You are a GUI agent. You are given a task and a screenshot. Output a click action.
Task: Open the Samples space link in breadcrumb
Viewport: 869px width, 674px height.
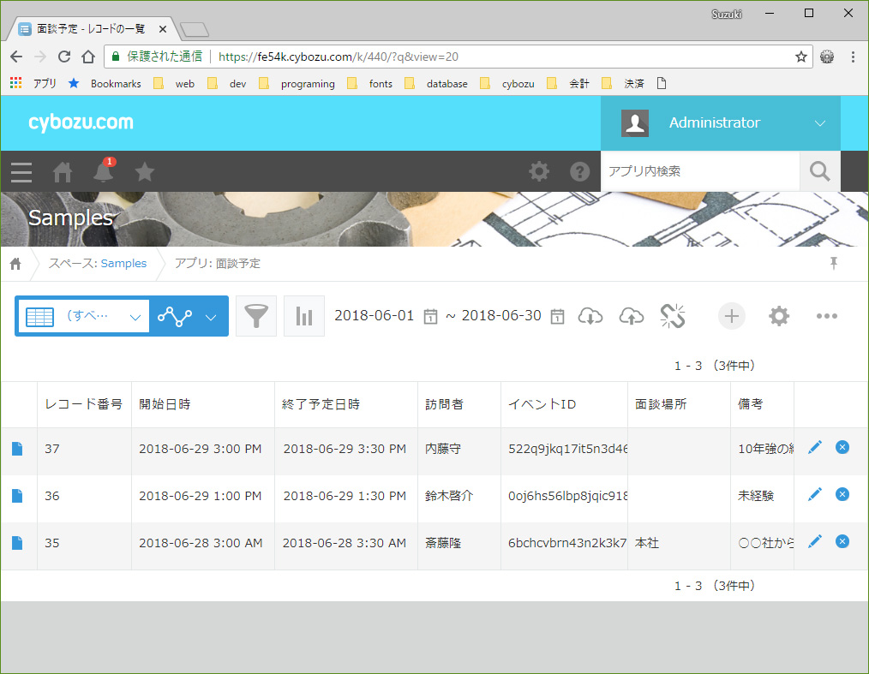[123, 264]
